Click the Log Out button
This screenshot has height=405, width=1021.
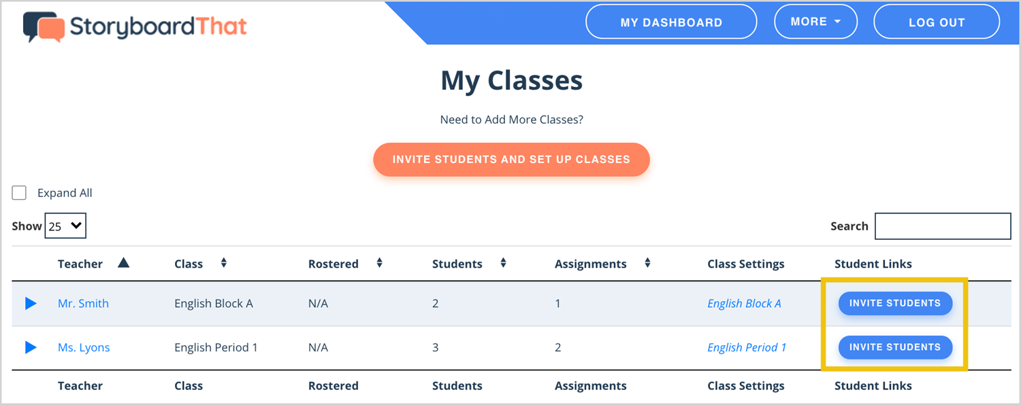(937, 22)
